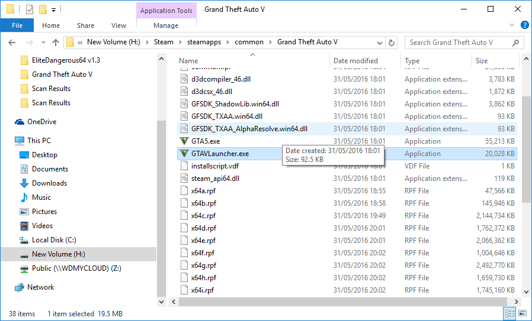Open the File menu

17,25
